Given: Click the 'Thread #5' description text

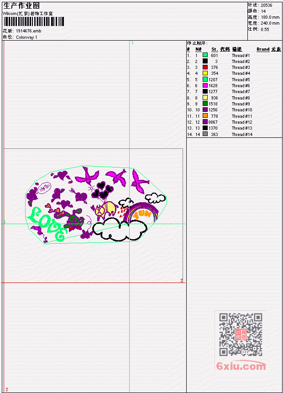Looking at the screenshot, I should point(241,80).
